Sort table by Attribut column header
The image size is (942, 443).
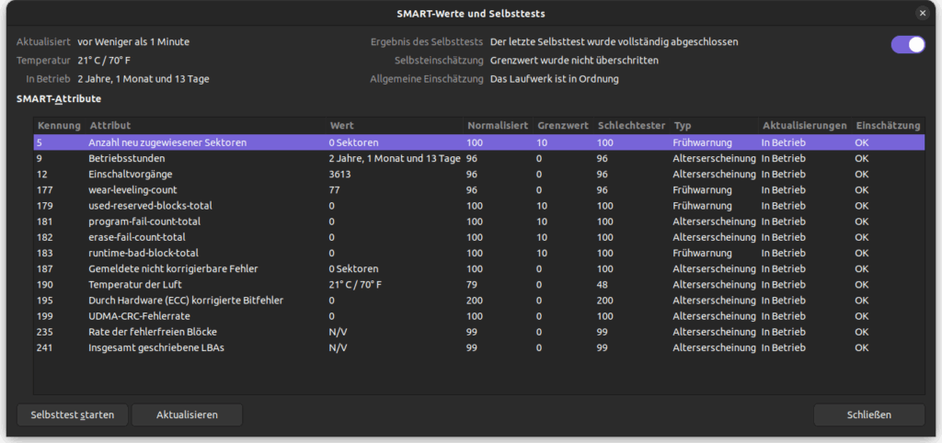click(110, 125)
